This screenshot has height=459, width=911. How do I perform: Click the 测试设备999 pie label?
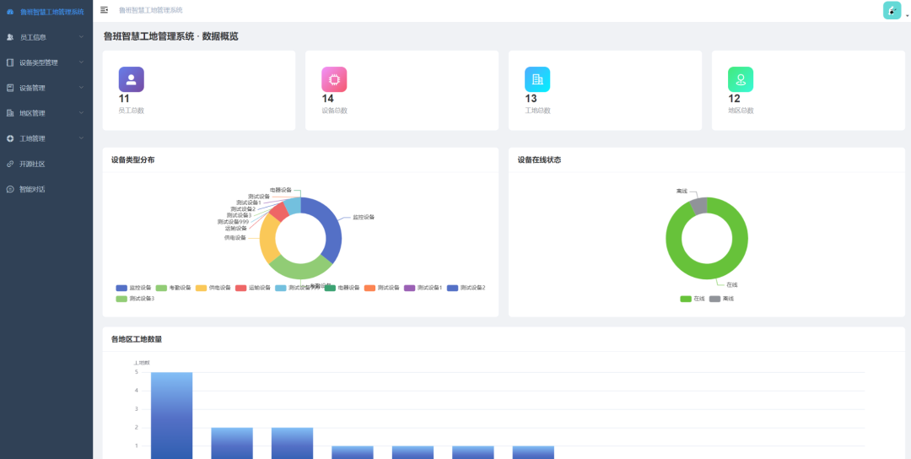233,222
